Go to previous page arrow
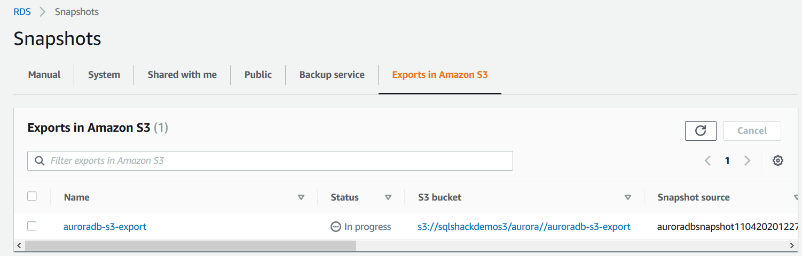This screenshot has width=802, height=256. (708, 161)
